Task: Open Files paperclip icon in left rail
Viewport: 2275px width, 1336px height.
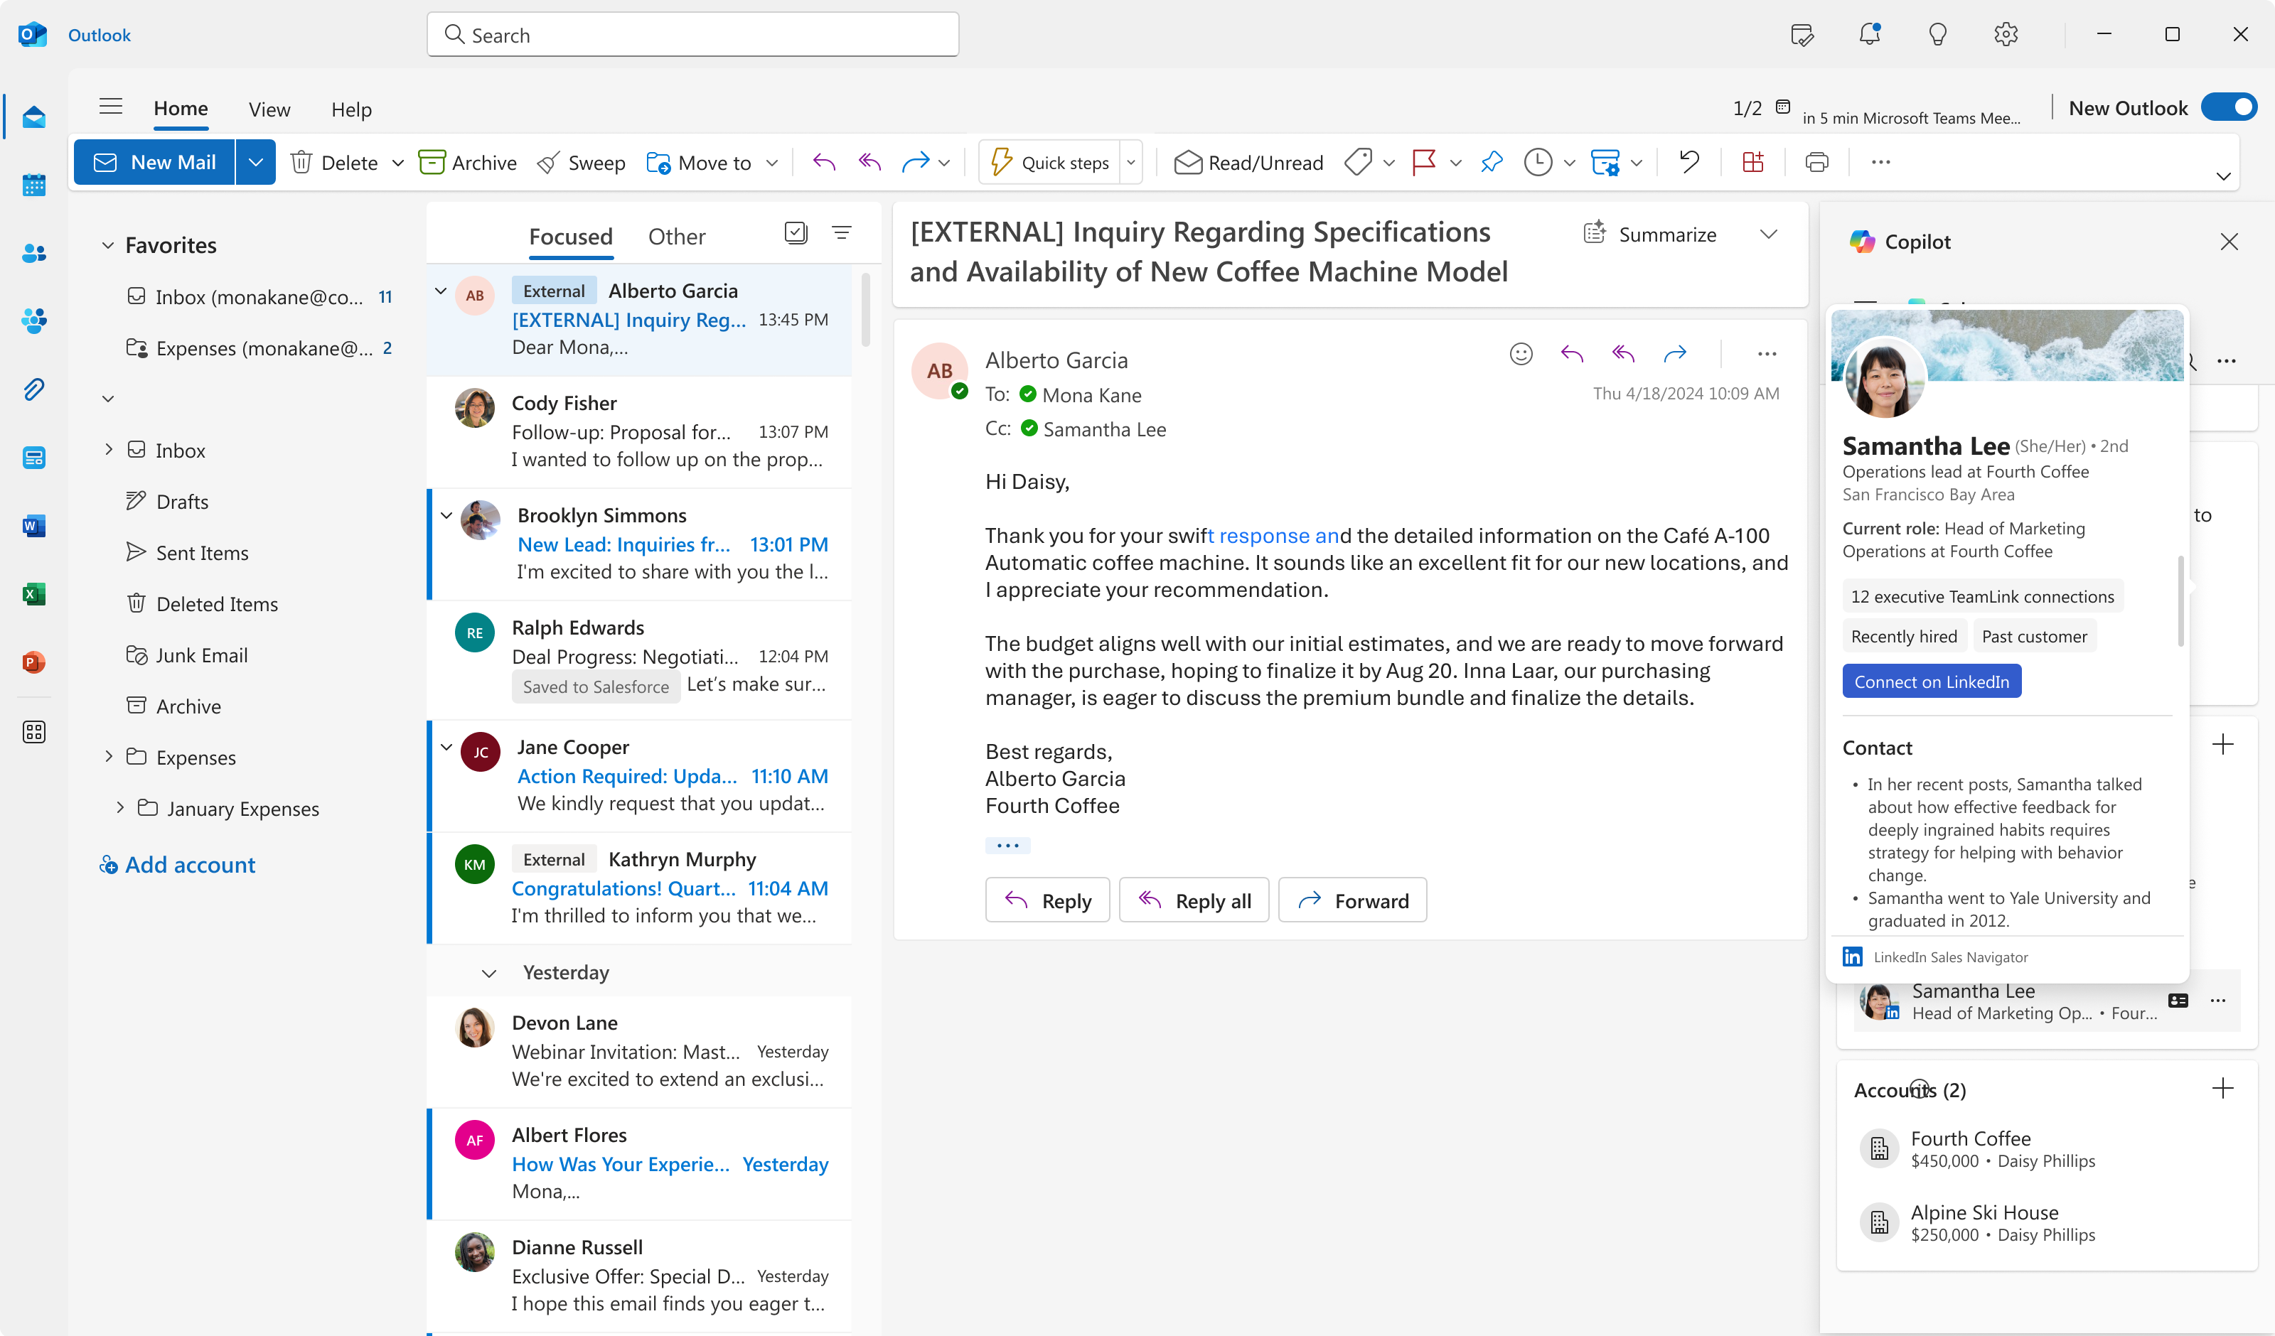Action: pyautogui.click(x=33, y=389)
